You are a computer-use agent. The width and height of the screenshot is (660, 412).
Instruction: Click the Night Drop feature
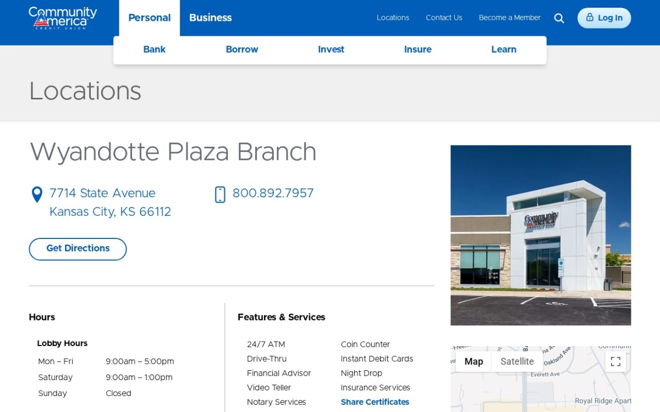pos(361,373)
